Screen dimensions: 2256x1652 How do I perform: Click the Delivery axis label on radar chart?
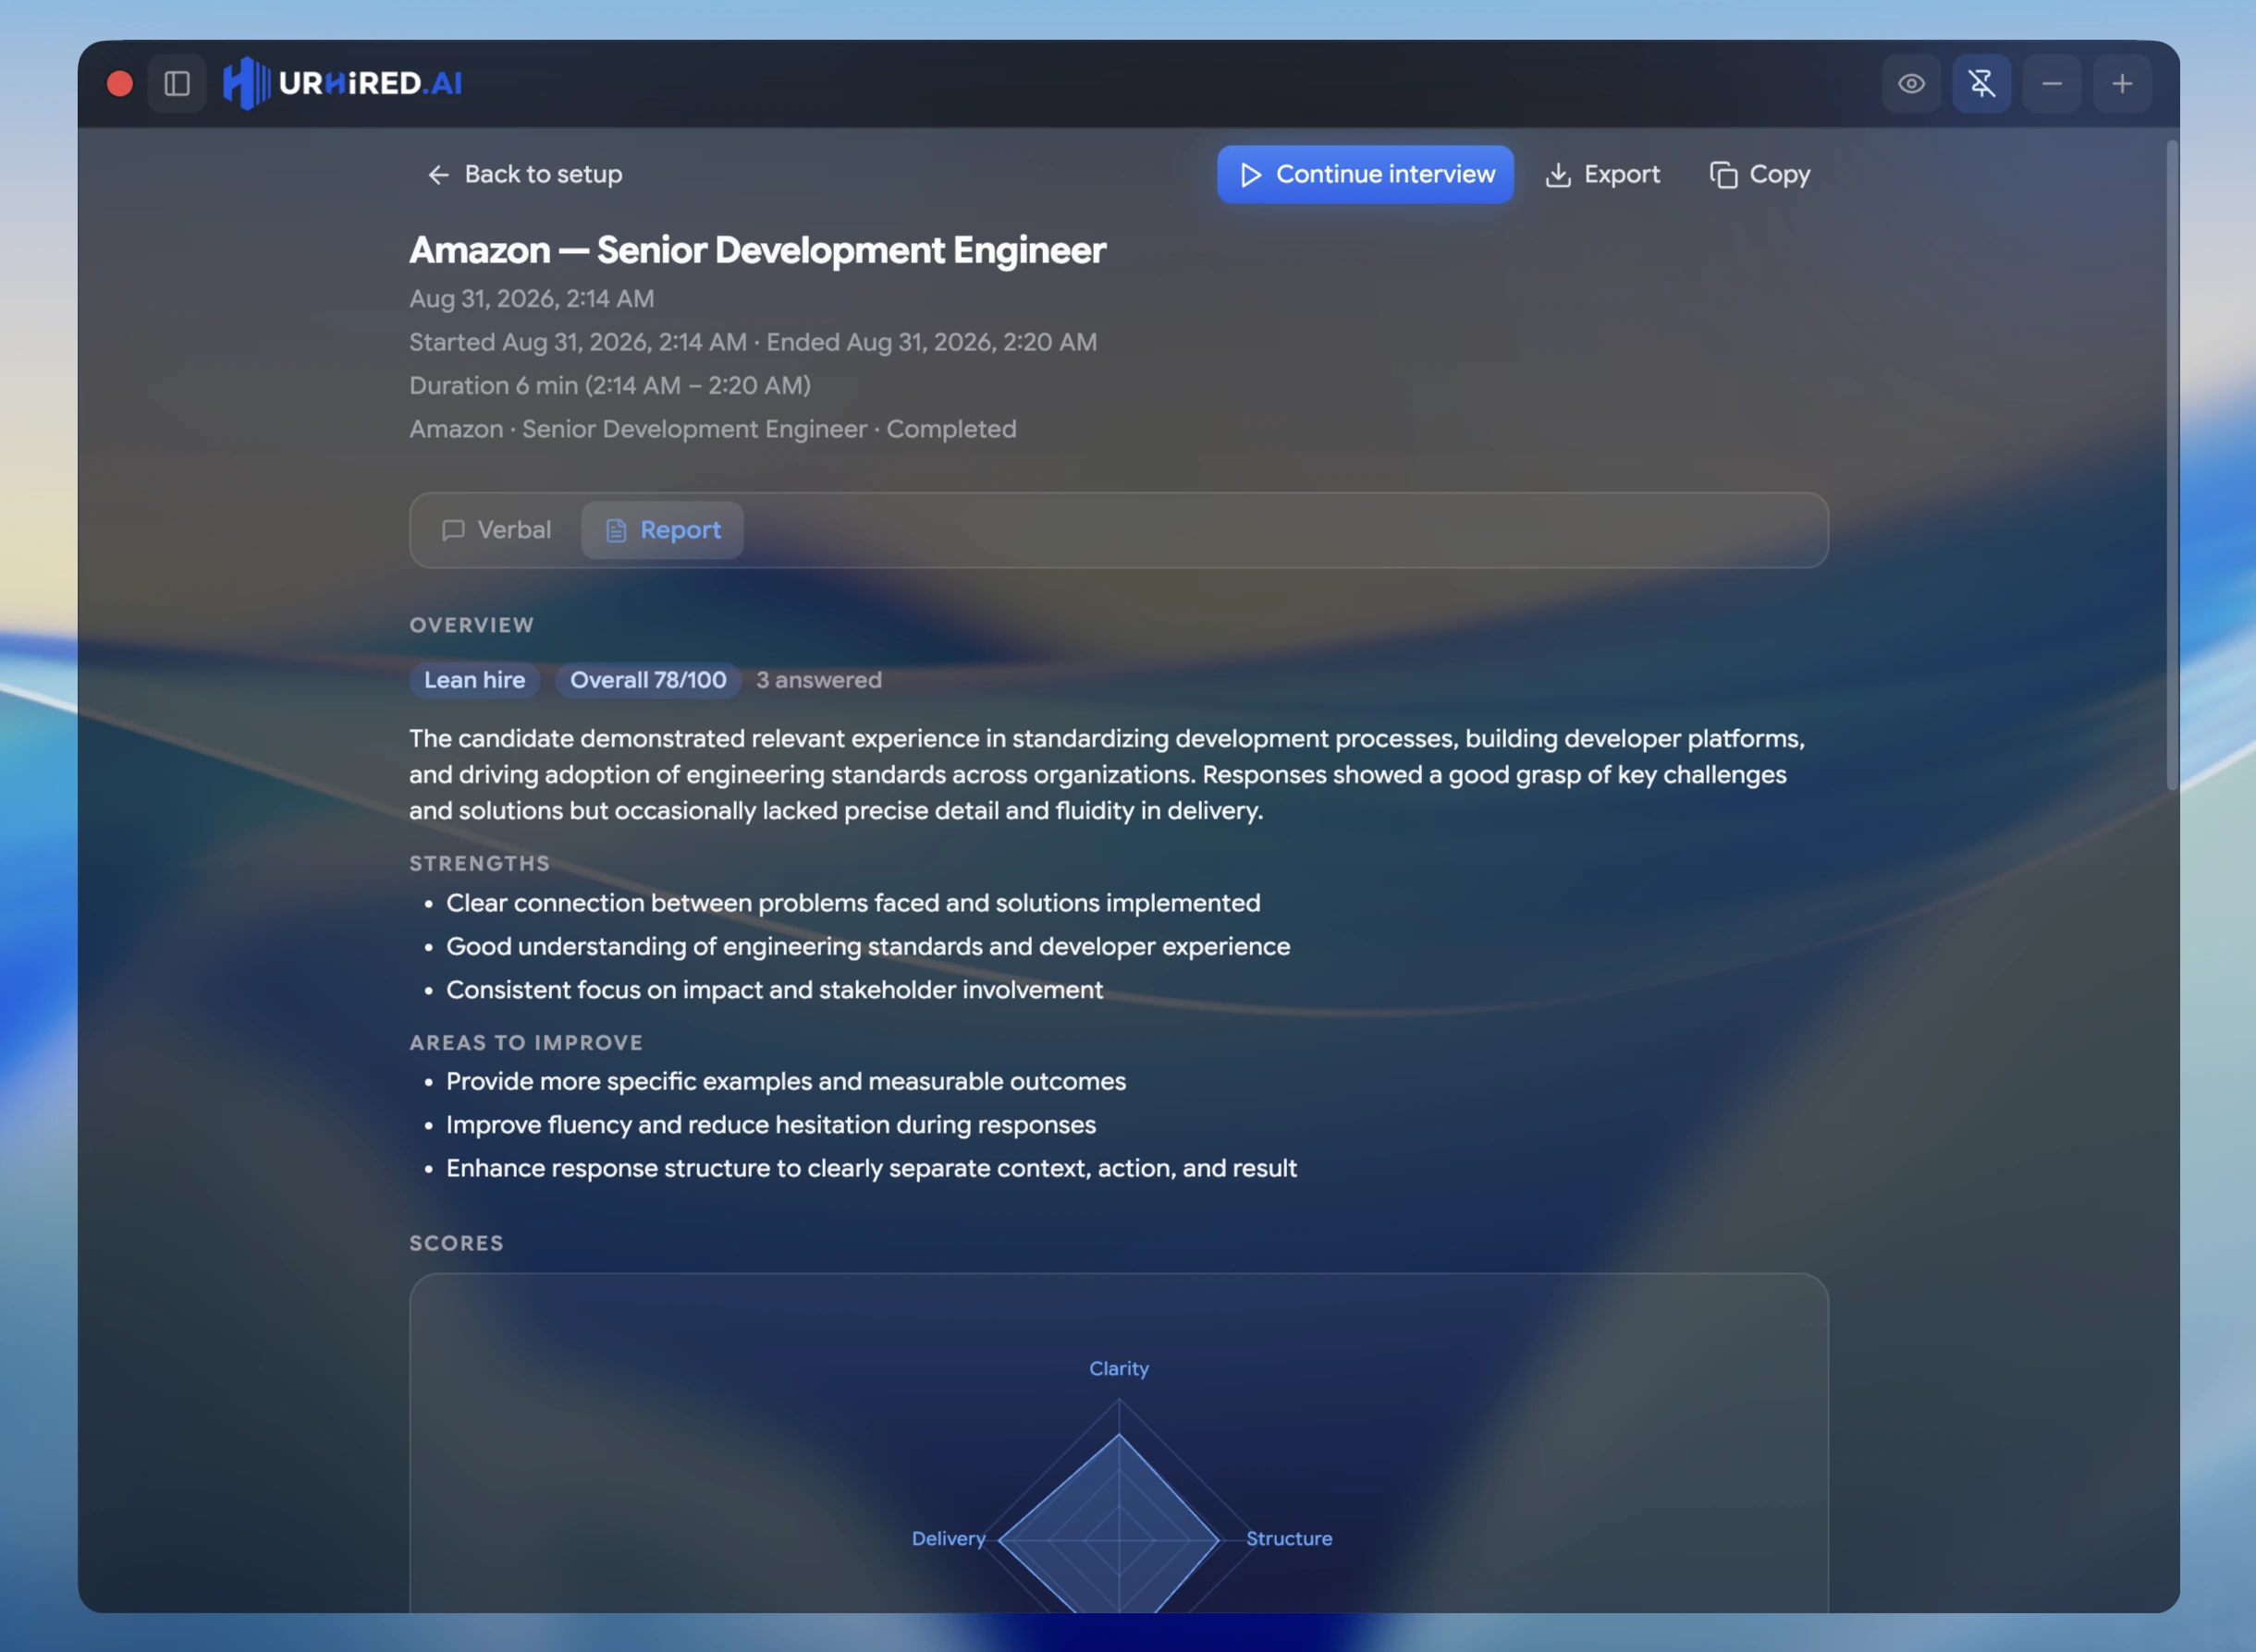tap(949, 1539)
